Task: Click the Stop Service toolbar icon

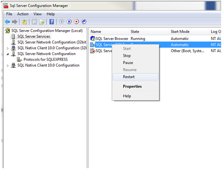Action: coord(76,22)
